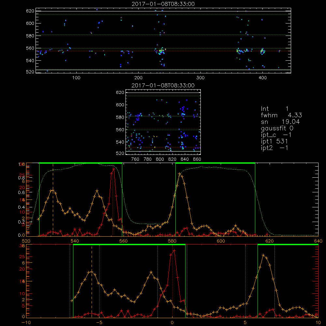Click the 'gaussfit 0' text
Viewport: 326px width, 326px height.
[x=277, y=128]
